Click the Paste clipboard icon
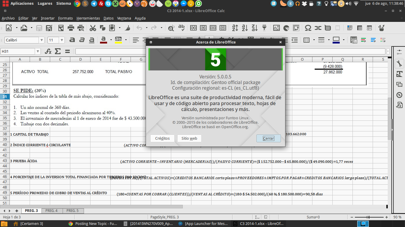The image size is (405, 227). [112, 28]
